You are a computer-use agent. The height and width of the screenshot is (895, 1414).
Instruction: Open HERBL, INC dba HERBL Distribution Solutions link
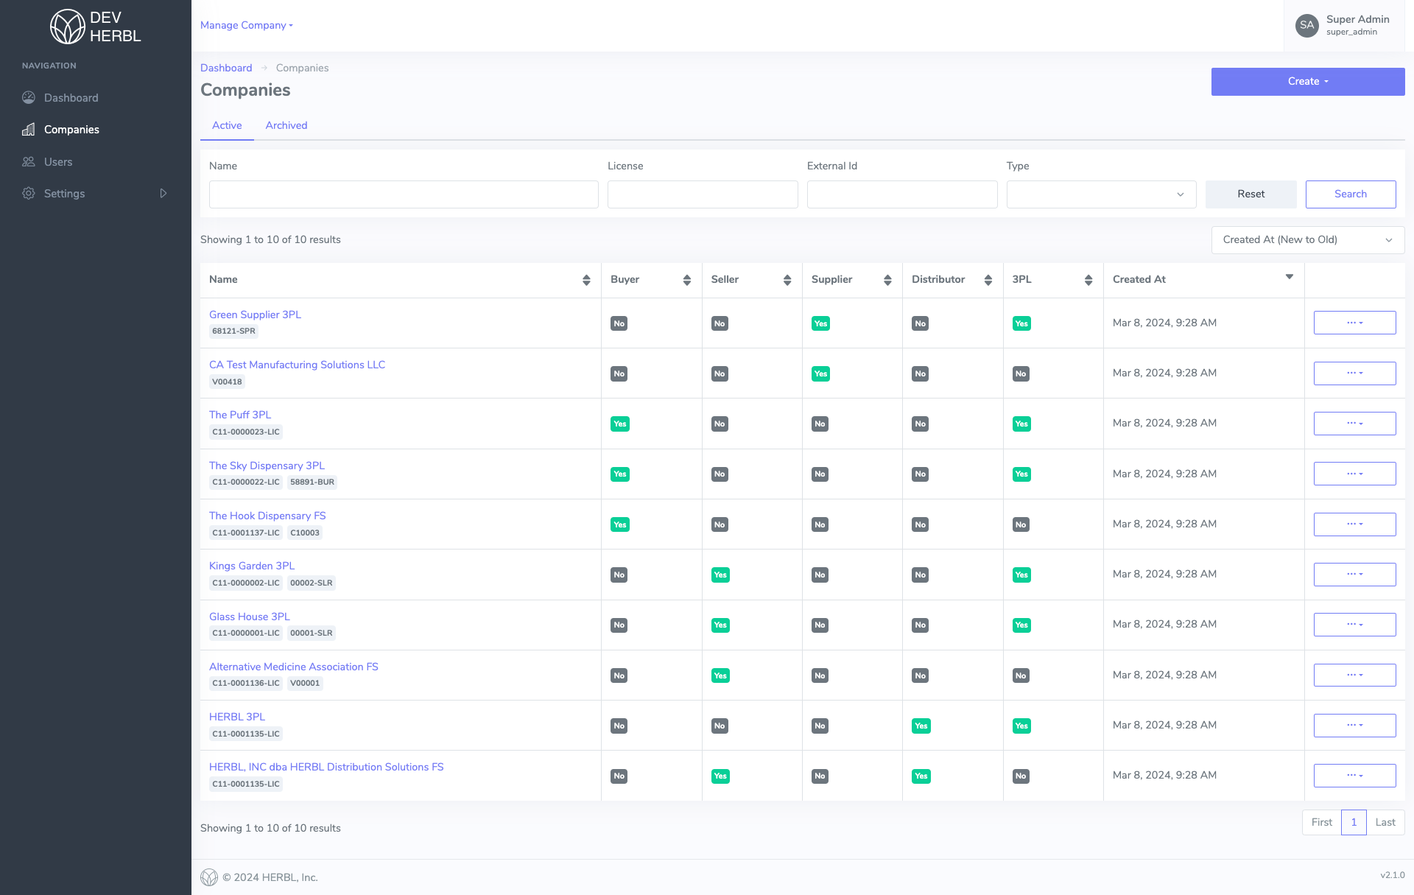coord(326,767)
